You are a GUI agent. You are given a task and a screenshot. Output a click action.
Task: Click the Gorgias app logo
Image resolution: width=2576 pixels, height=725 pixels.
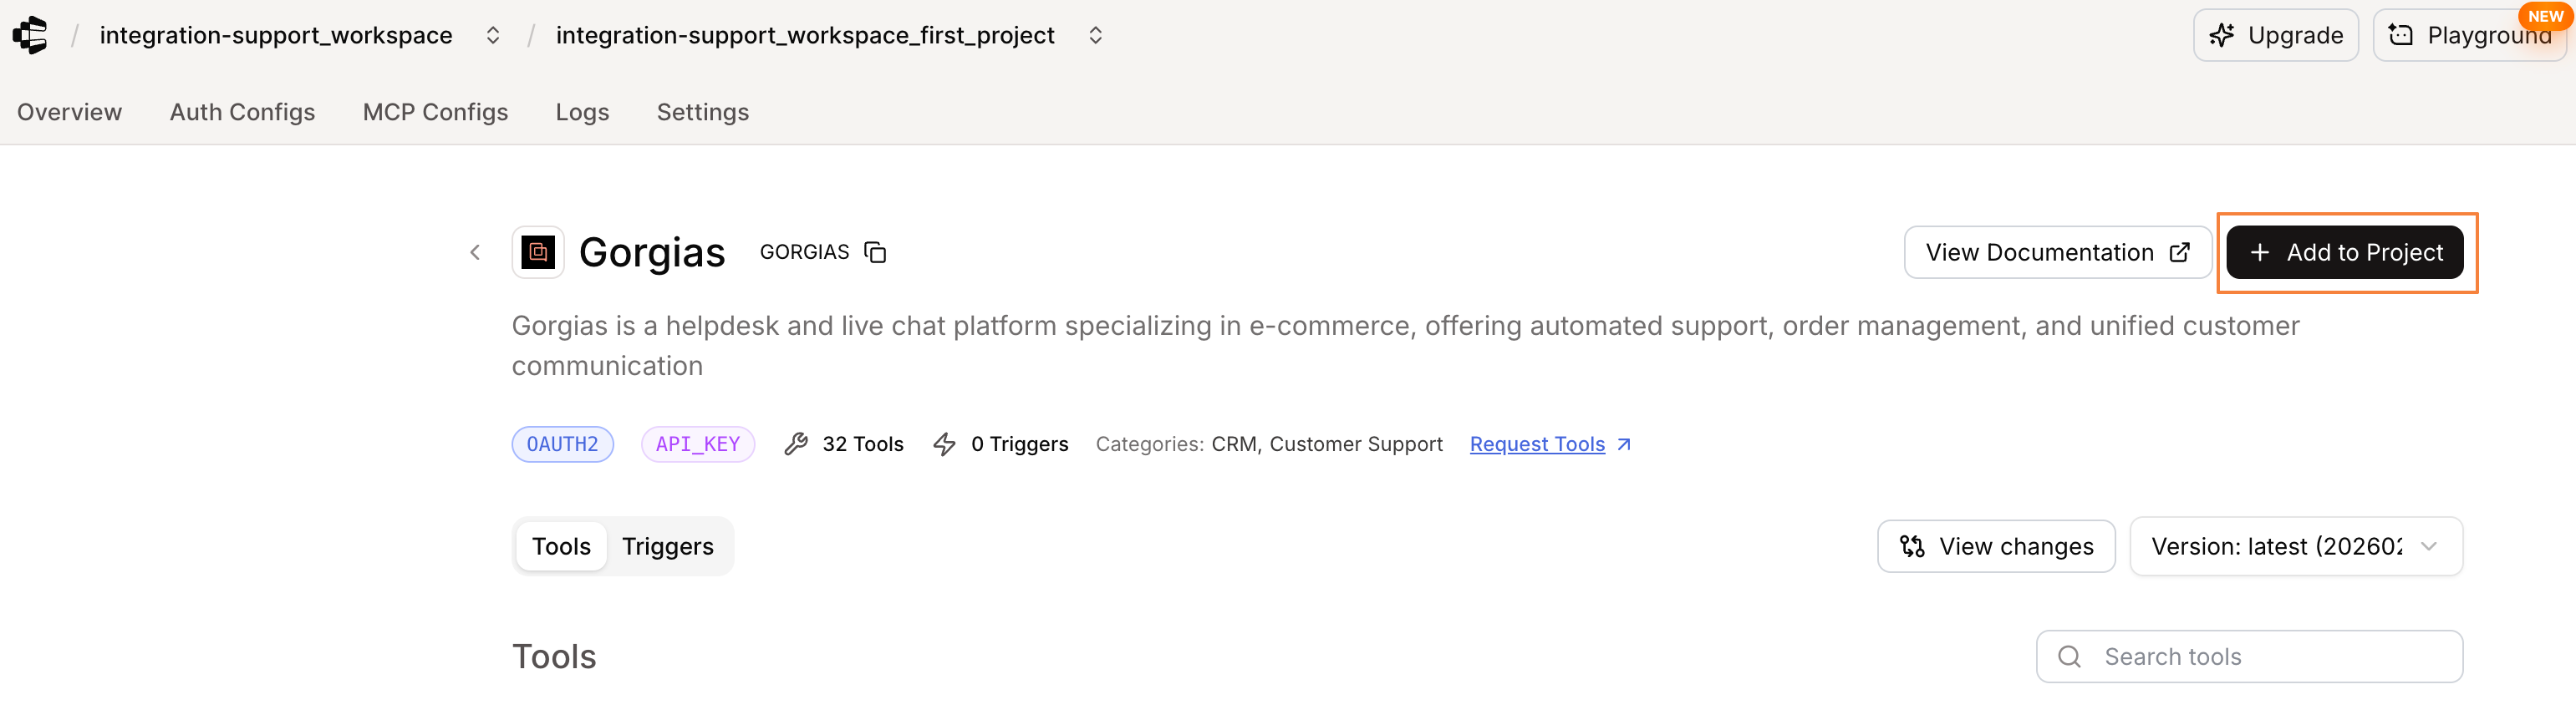coord(538,252)
